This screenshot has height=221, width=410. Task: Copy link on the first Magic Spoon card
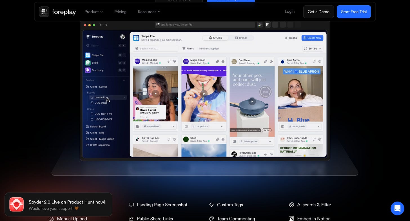click(x=169, y=61)
